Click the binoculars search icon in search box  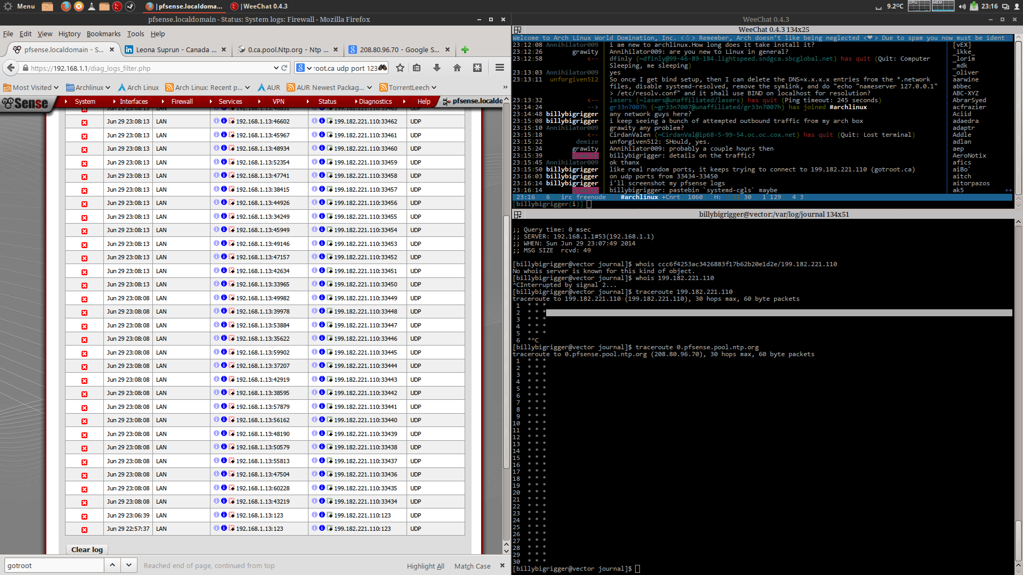(383, 68)
